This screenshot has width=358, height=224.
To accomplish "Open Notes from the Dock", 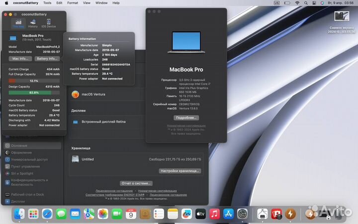I will [x=173, y=214].
